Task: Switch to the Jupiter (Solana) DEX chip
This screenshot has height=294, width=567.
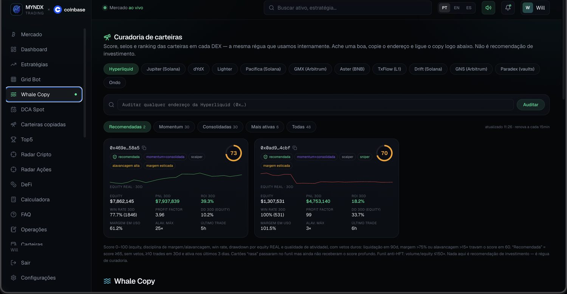Action: pos(163,69)
